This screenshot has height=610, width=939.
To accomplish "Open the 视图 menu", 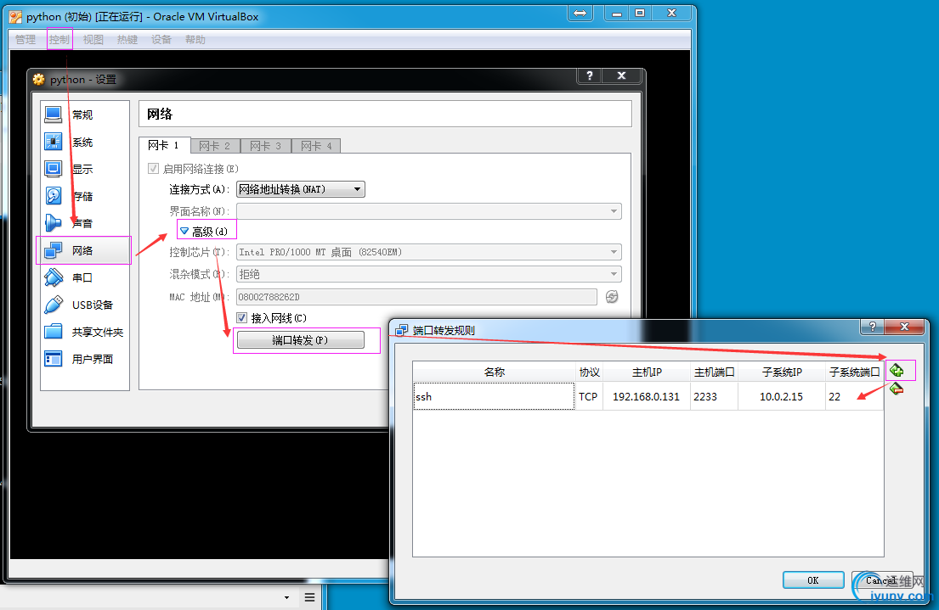I will pyautogui.click(x=93, y=40).
